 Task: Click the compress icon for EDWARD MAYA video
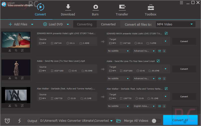pos(159,51)
